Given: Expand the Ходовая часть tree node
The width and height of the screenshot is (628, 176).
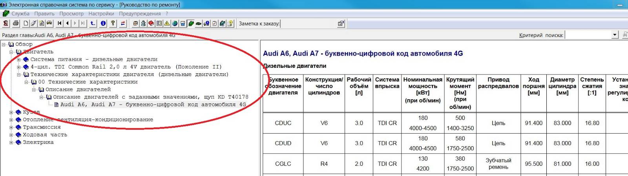Looking at the screenshot, I should [11, 135].
